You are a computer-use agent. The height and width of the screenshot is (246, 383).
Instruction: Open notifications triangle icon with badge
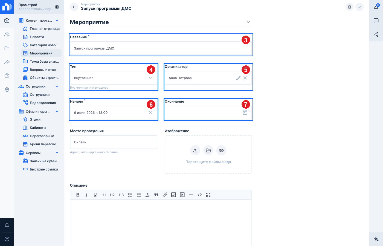point(376,7)
